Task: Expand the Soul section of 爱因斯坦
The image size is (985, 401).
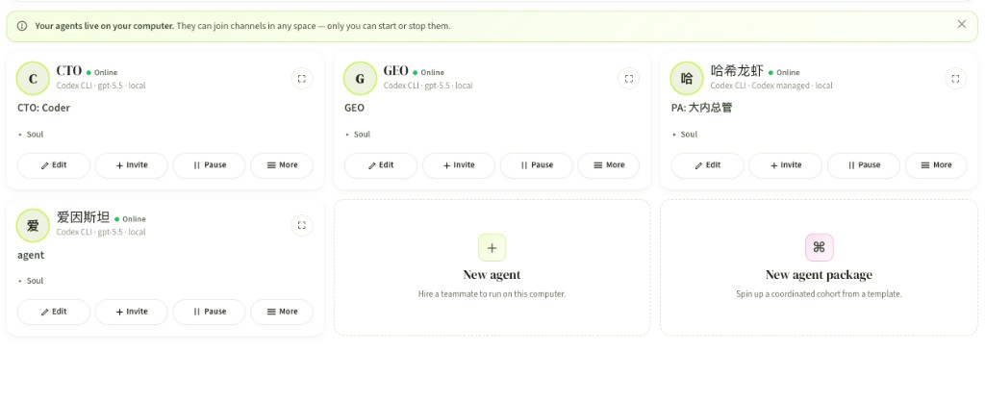Action: coord(31,281)
